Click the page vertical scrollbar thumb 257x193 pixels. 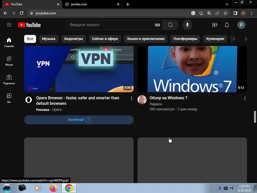coord(255,117)
